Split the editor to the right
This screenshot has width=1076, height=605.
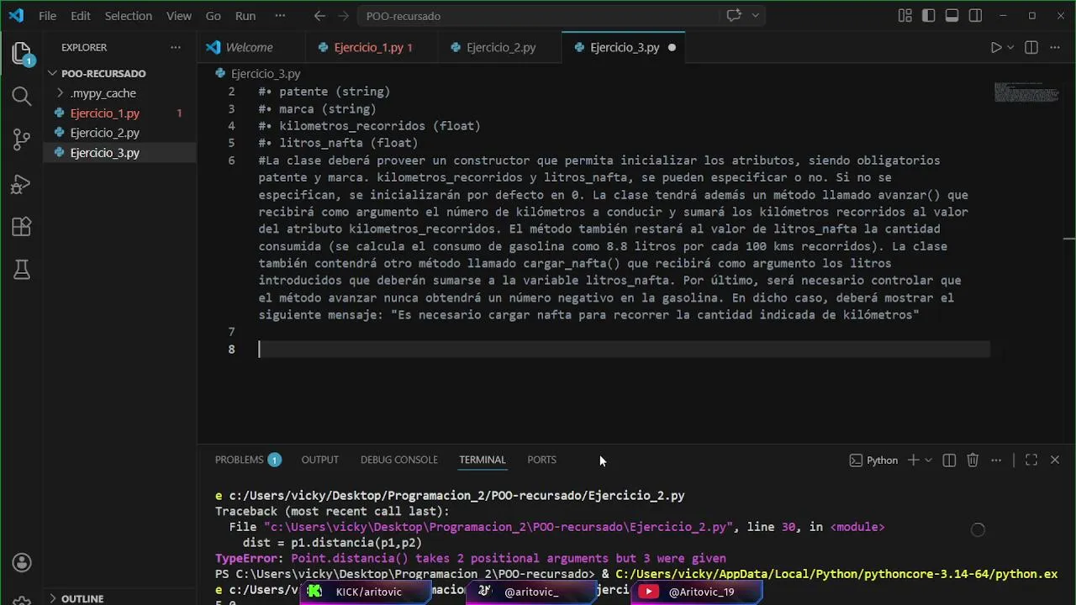[1031, 48]
